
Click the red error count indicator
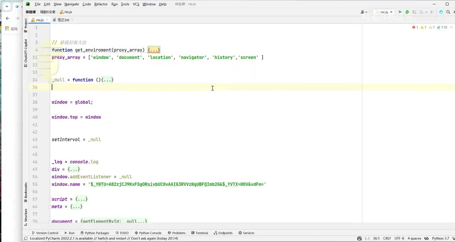[415, 27]
